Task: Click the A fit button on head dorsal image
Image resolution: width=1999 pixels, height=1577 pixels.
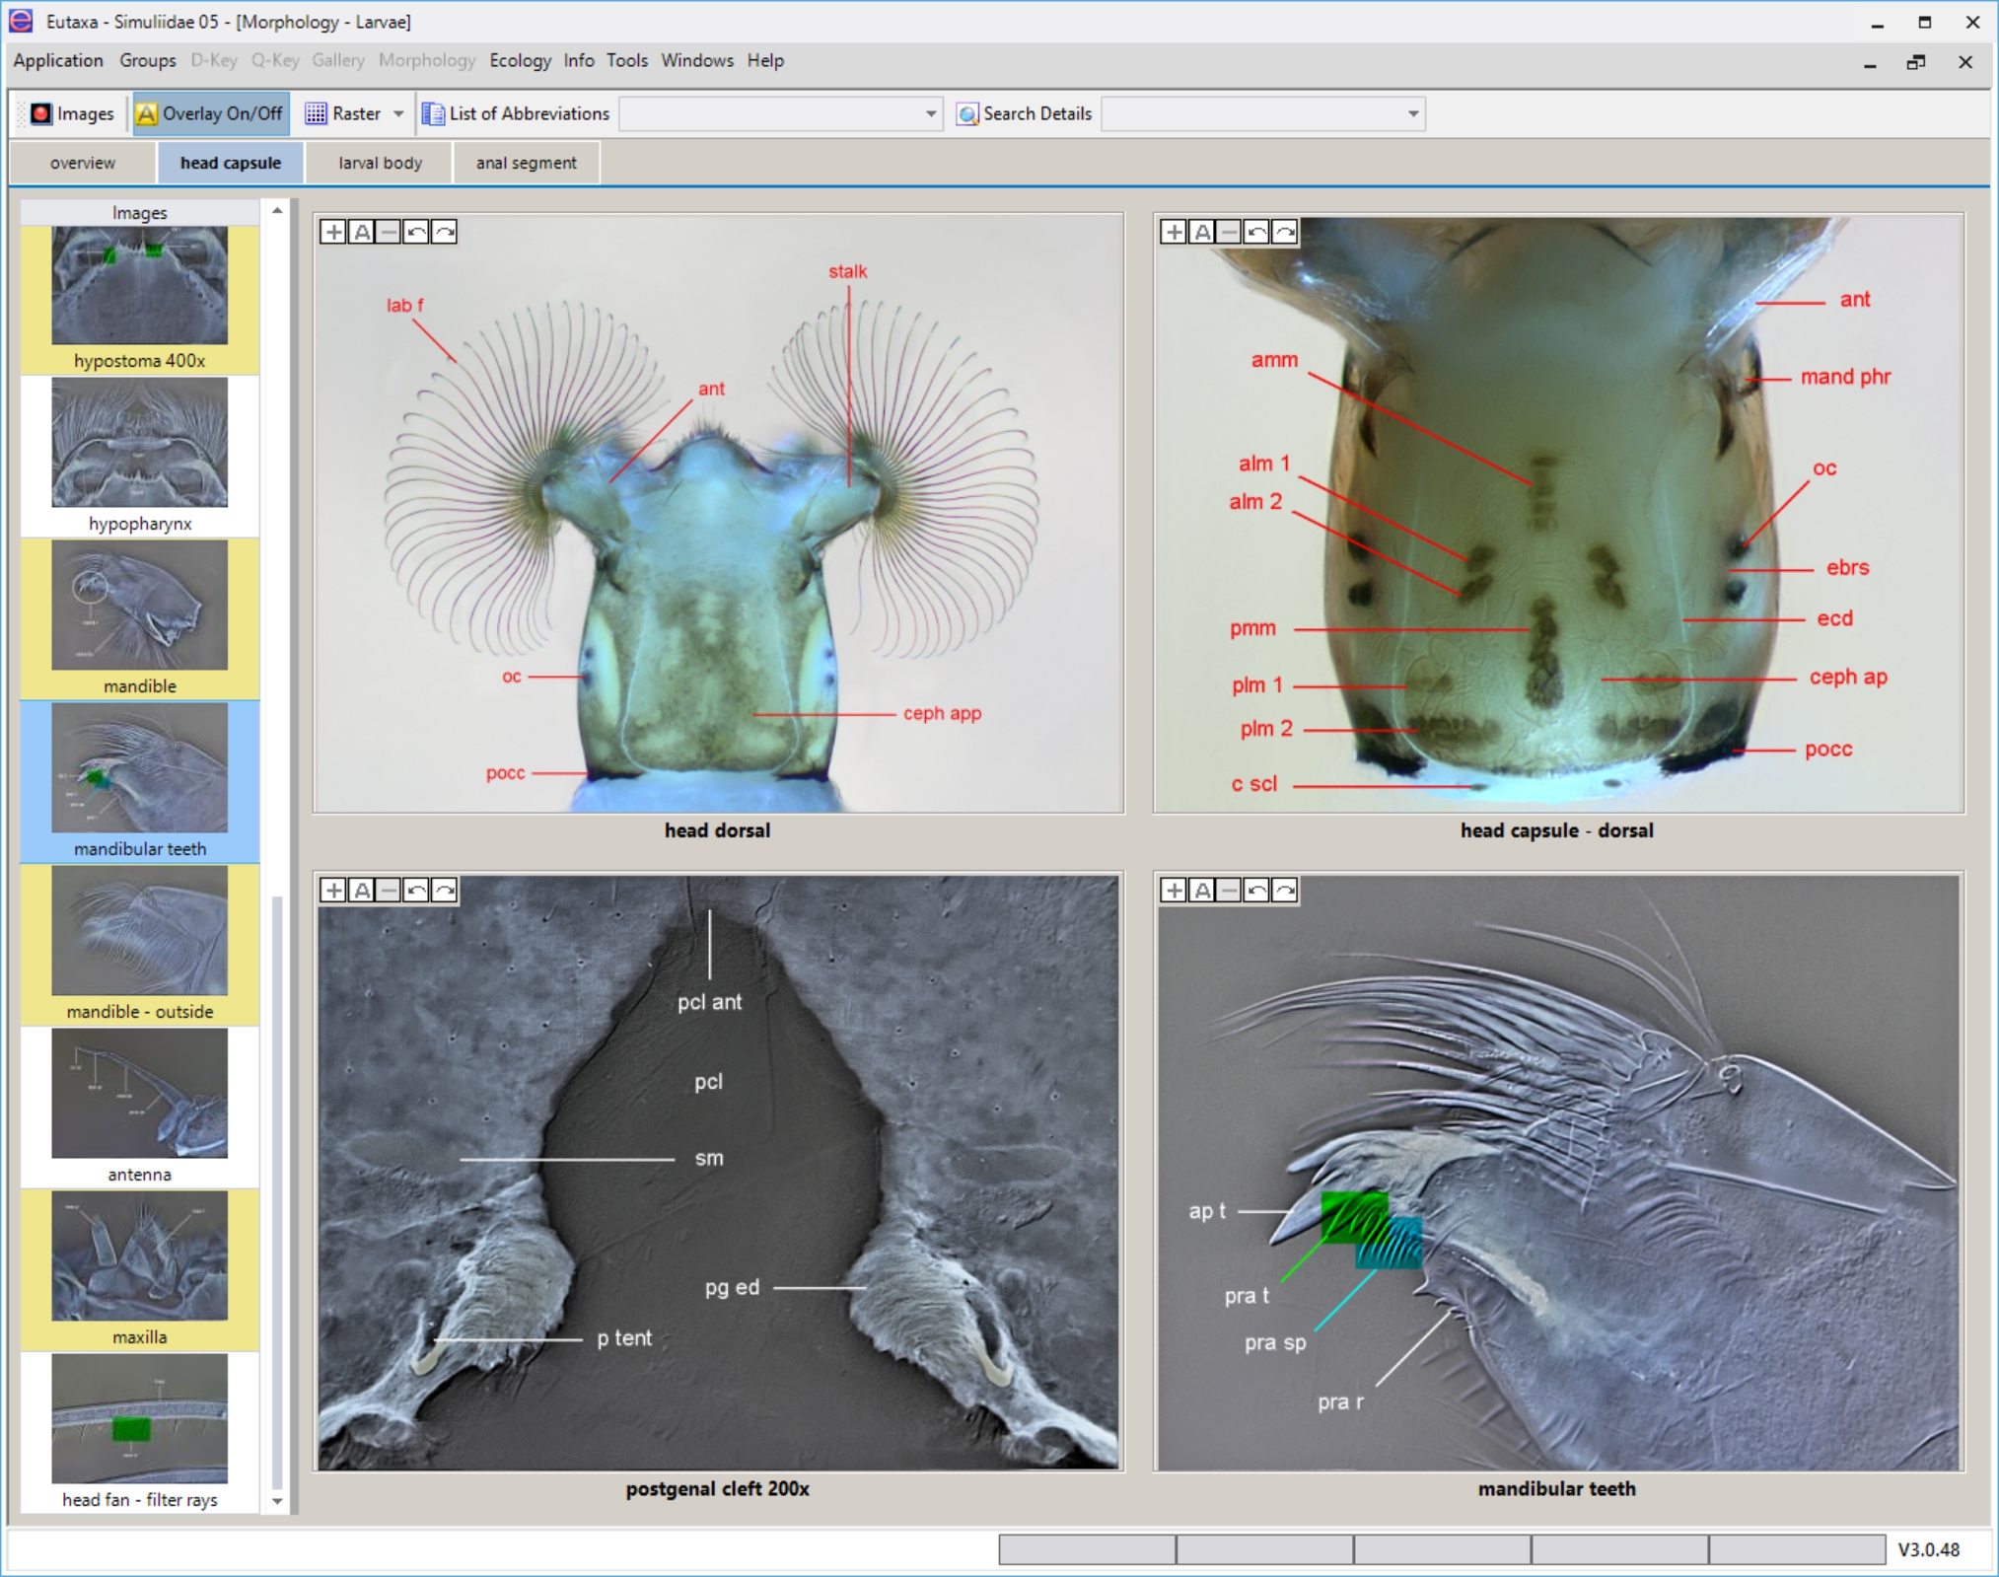Action: [x=362, y=232]
